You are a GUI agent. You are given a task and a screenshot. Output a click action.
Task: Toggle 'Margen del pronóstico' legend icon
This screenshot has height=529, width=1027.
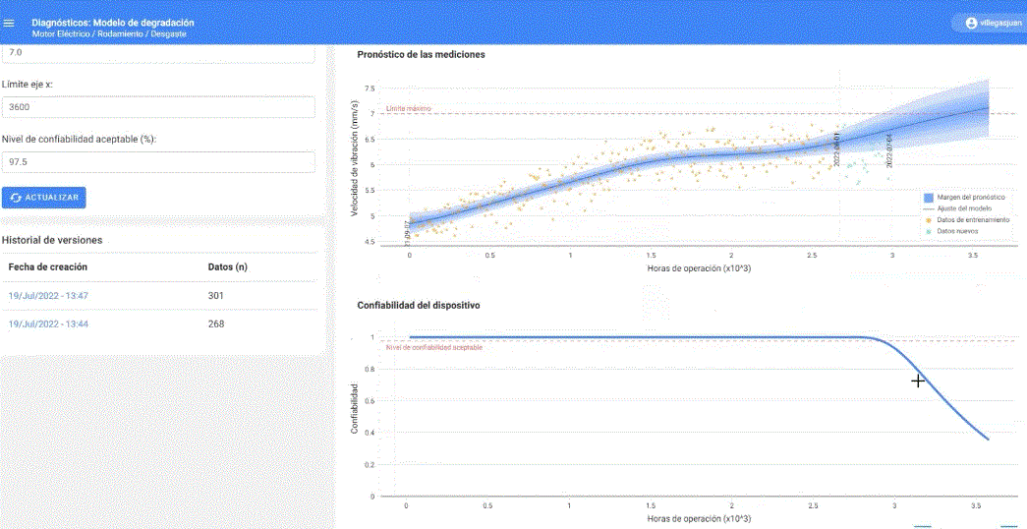pyautogui.click(x=928, y=198)
